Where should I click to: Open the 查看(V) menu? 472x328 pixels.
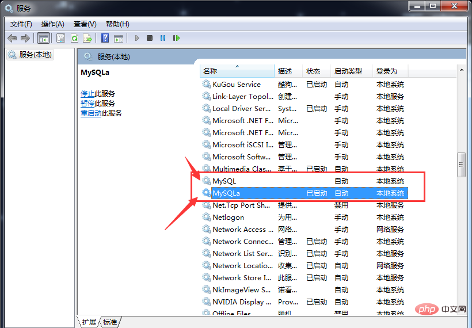85,24
